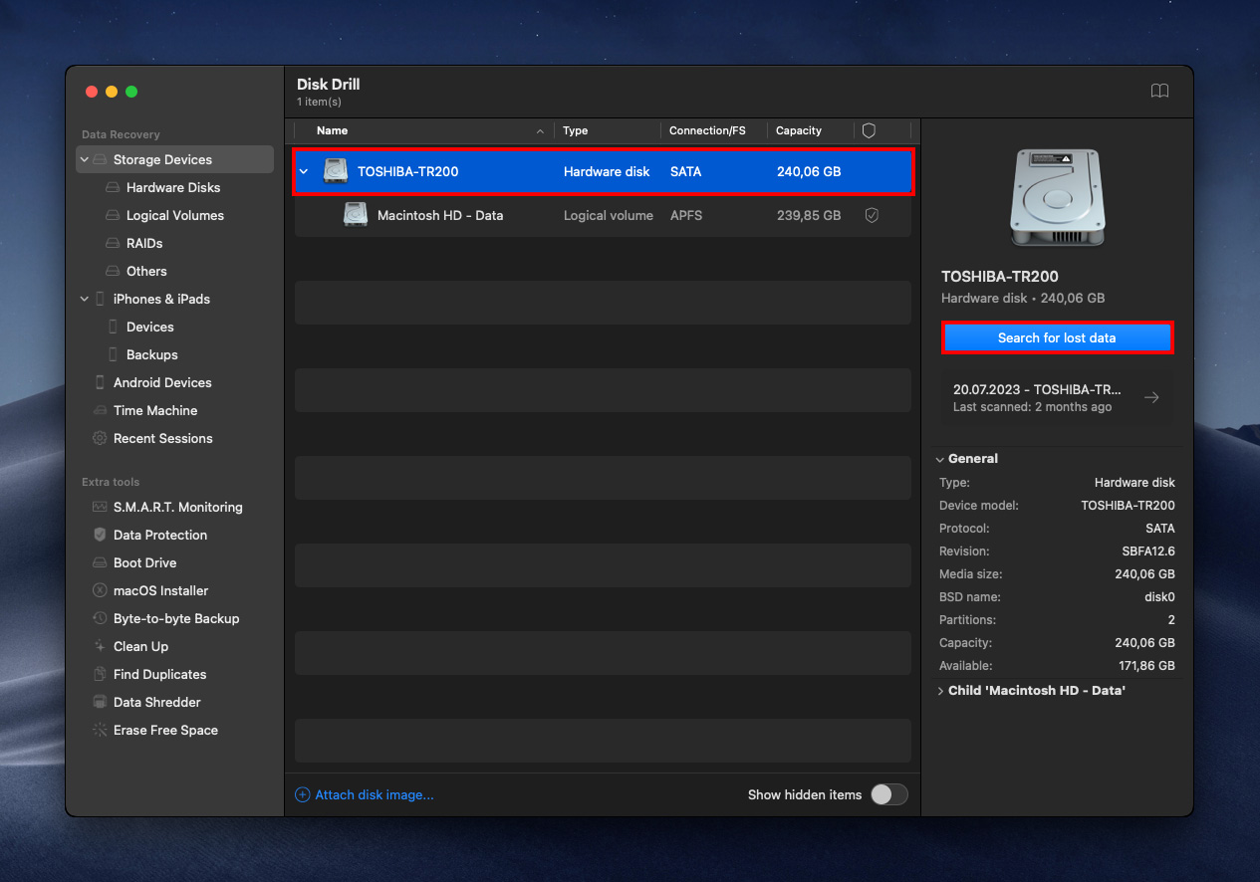This screenshot has height=882, width=1260.
Task: Click the Byte-to-byte Backup clock icon
Action: (x=100, y=618)
